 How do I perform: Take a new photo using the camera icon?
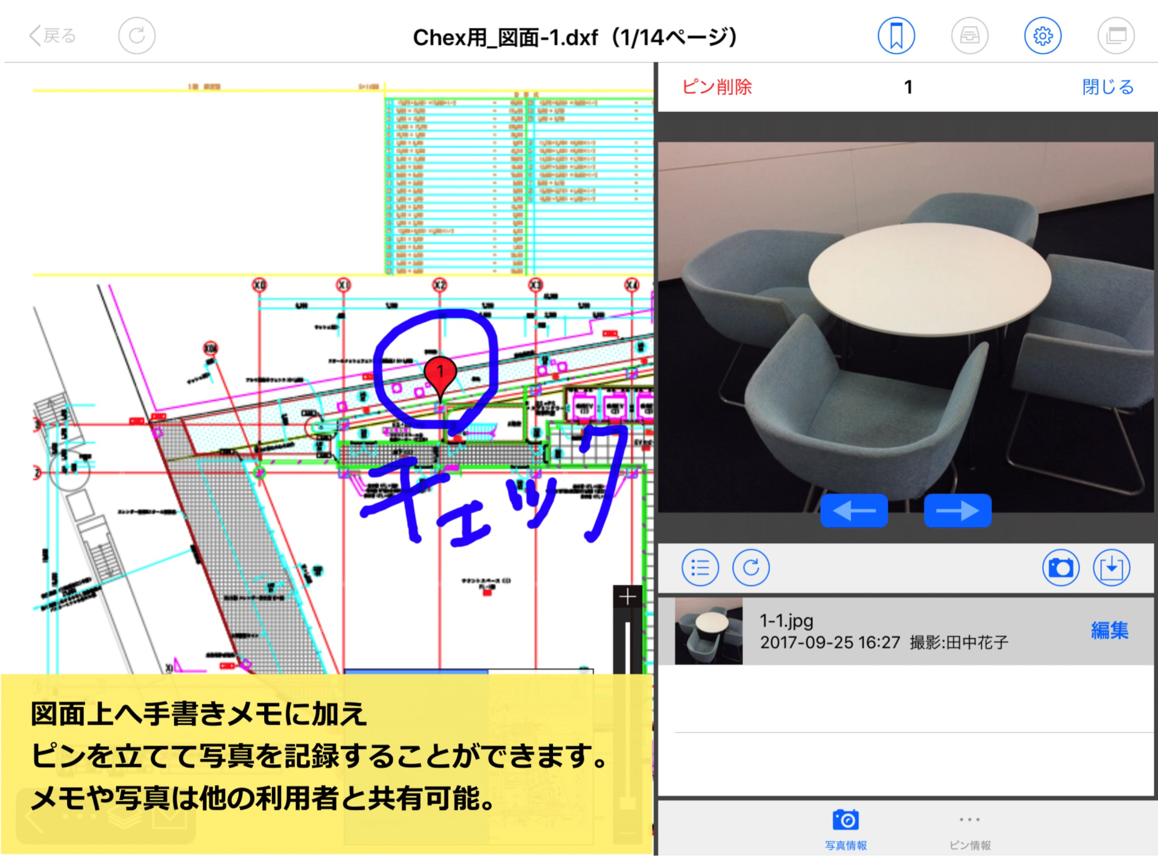pyautogui.click(x=1061, y=566)
